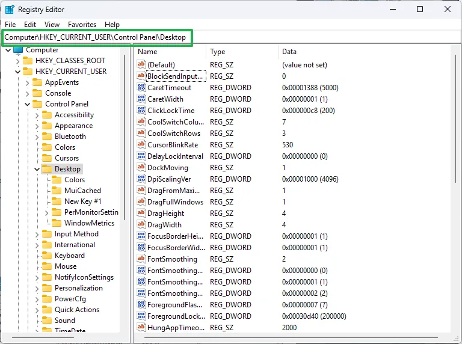Collapse the HKEY_CURRENT_USER hive

[17, 72]
